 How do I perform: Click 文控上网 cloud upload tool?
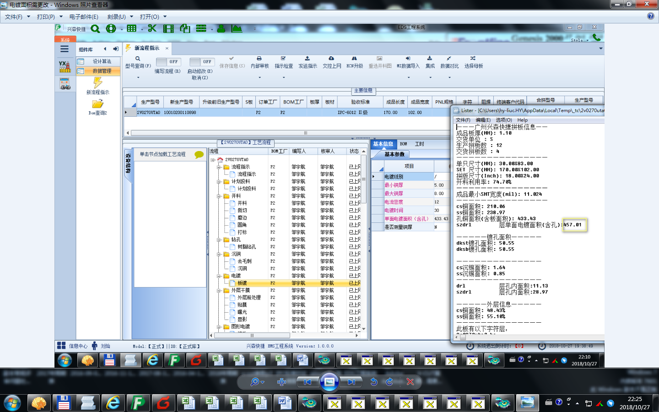point(332,62)
